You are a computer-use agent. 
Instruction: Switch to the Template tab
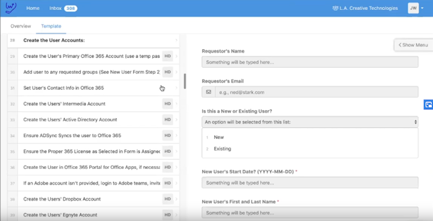coord(51,26)
